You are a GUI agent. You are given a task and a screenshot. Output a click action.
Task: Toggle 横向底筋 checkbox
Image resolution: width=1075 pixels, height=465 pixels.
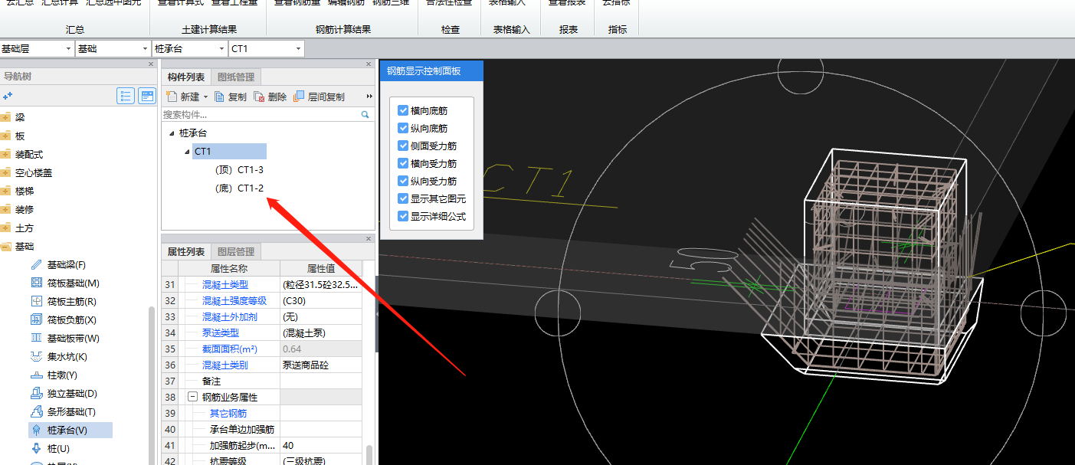[x=403, y=110]
